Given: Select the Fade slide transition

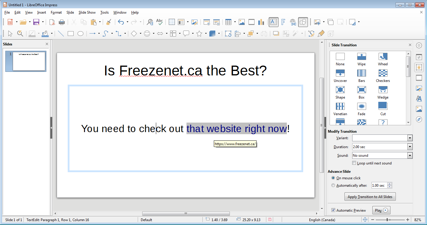Looking at the screenshot, I should point(361,109).
